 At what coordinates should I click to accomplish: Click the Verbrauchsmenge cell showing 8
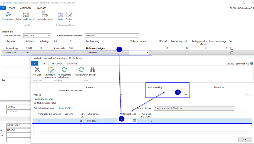click(139, 53)
